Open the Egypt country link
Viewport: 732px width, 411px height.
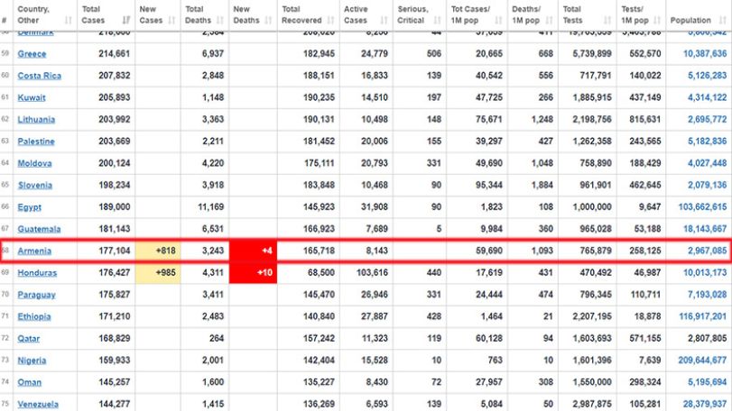tap(30, 207)
